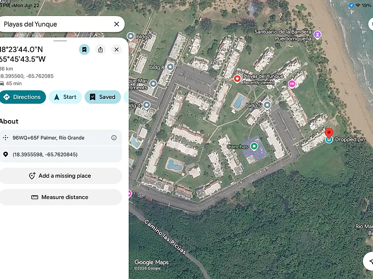Screen dimensions: 373x279
Task: Select the bldg 8 map marker
Action: [x=170, y=67]
